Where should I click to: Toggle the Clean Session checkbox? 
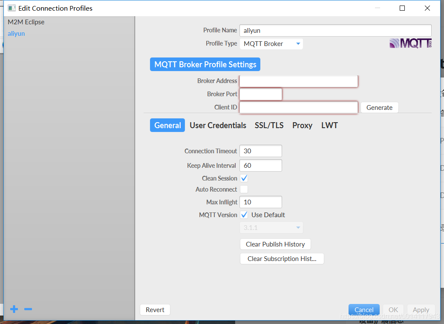pos(244,178)
